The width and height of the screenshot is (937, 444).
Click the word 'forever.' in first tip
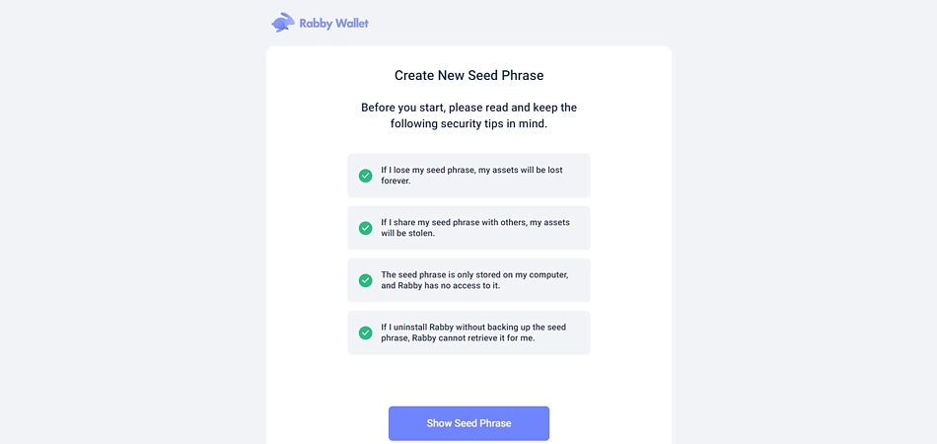(x=396, y=181)
